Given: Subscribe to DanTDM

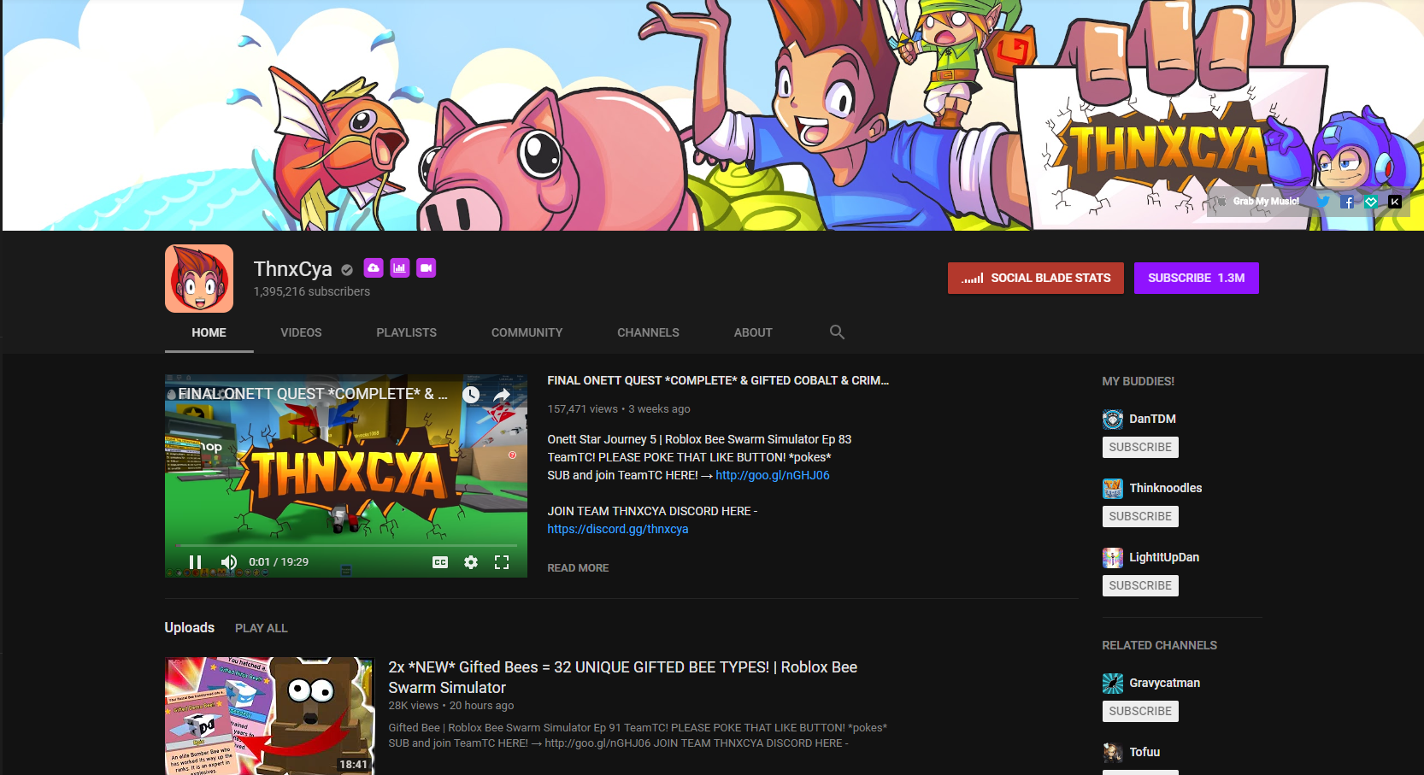Looking at the screenshot, I should [1140, 447].
